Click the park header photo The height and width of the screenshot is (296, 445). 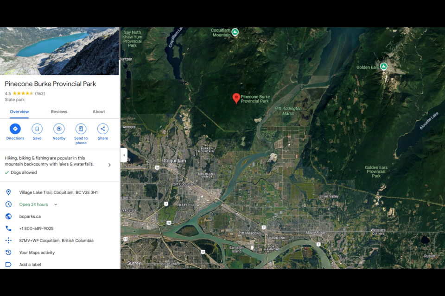pyautogui.click(x=59, y=51)
